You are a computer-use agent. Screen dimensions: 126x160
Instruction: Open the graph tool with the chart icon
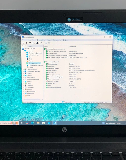(41, 43)
